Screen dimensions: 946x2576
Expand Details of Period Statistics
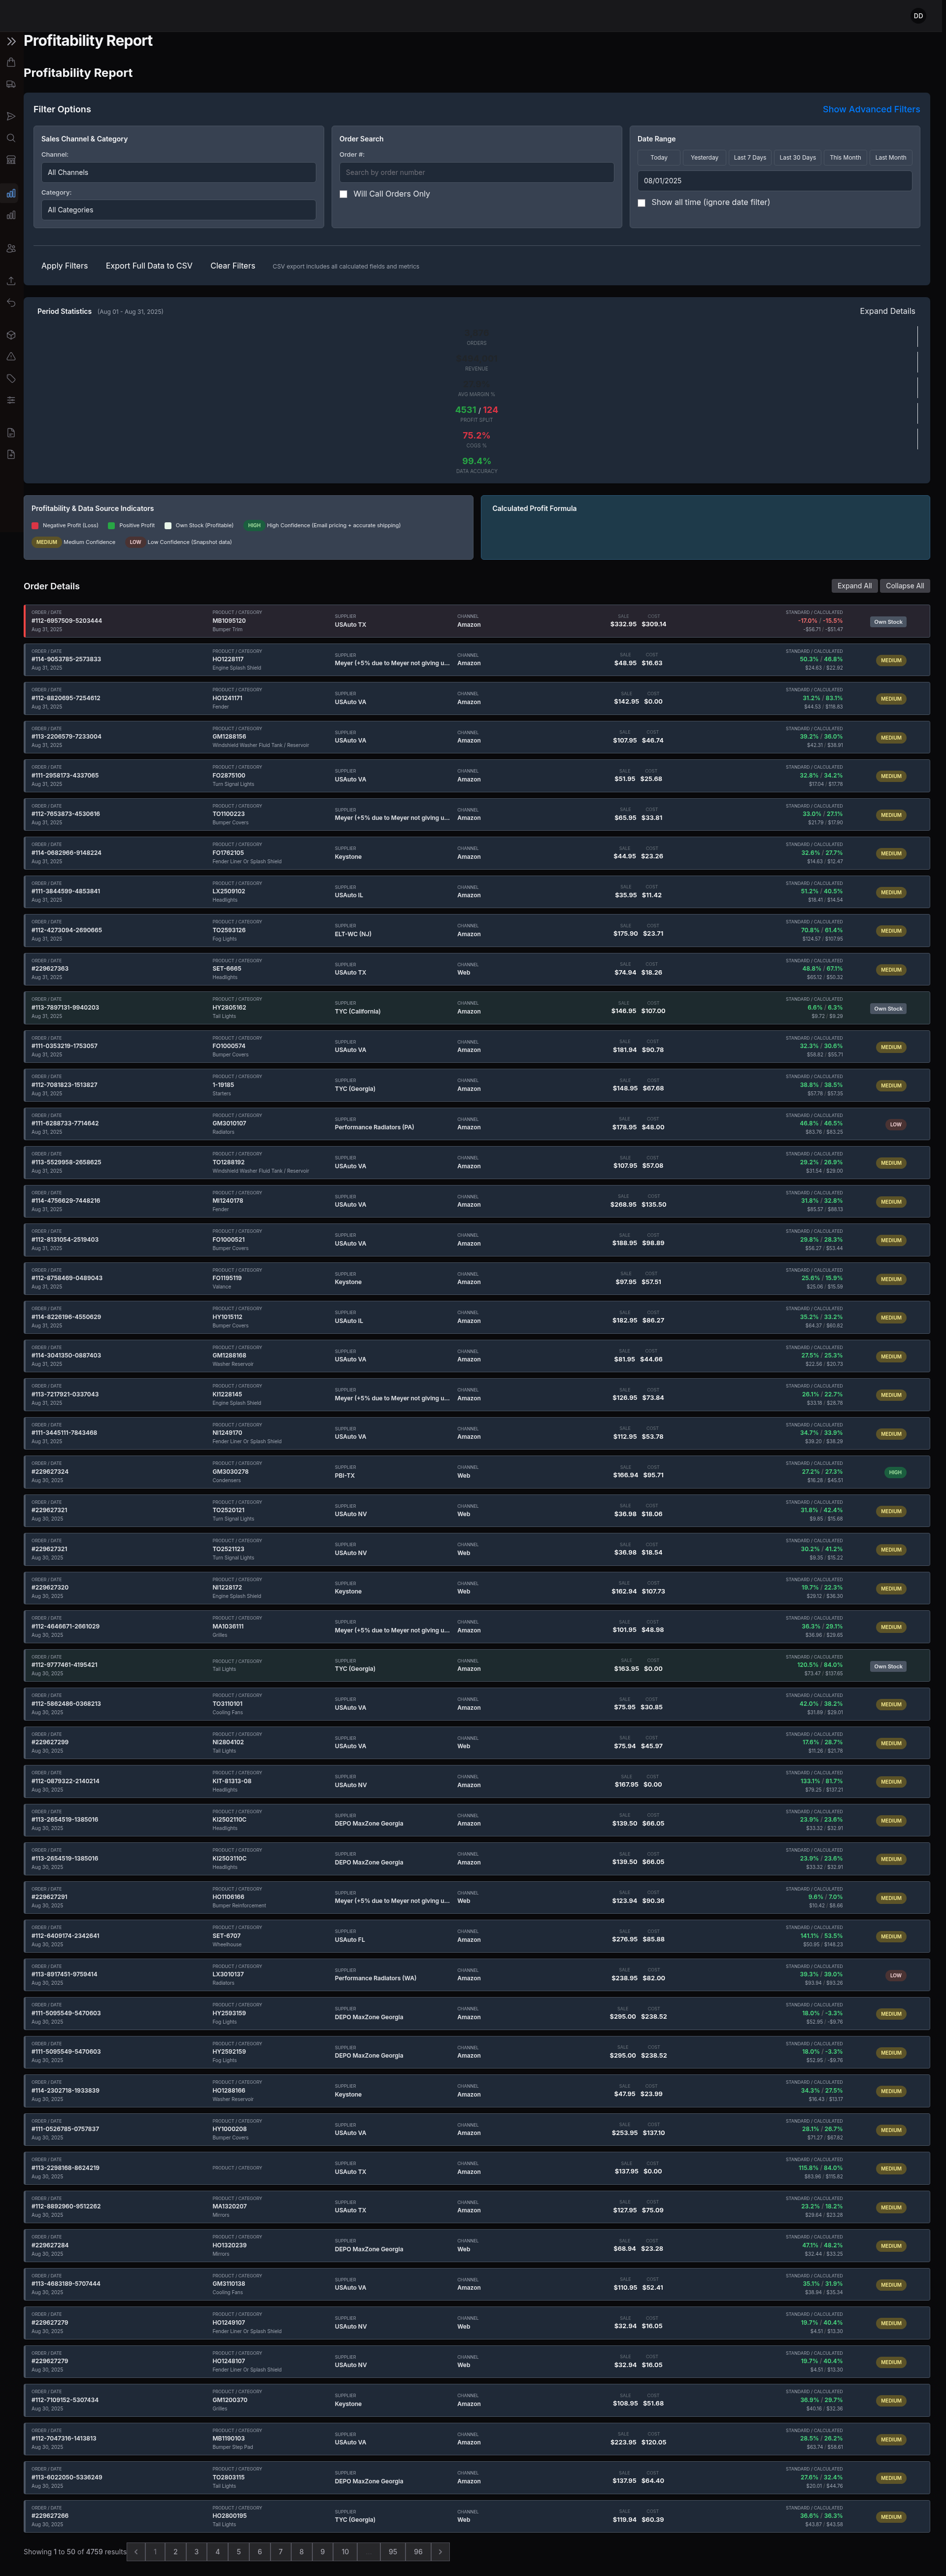[887, 311]
